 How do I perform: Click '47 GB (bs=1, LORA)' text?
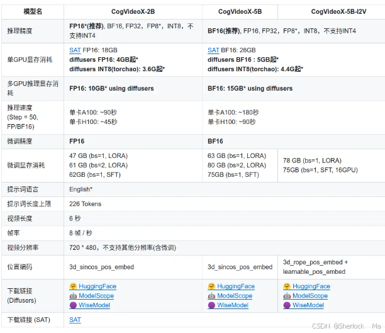pyautogui.click(x=99, y=156)
